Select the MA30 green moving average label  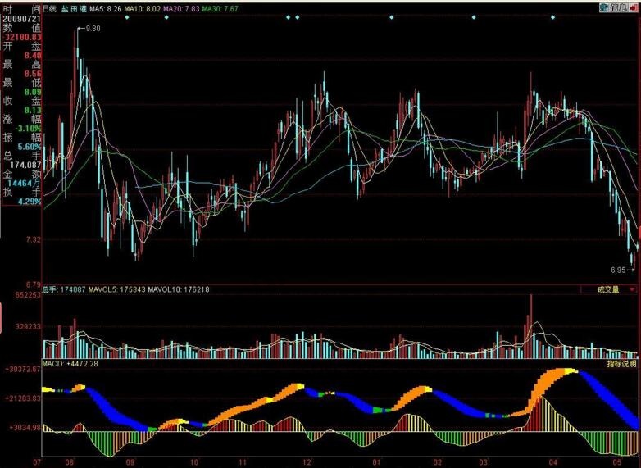click(x=220, y=7)
